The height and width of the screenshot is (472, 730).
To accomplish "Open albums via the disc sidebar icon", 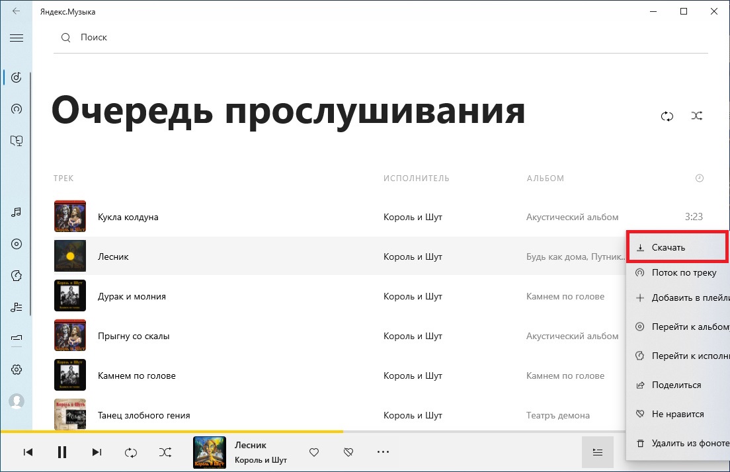I will click(17, 244).
